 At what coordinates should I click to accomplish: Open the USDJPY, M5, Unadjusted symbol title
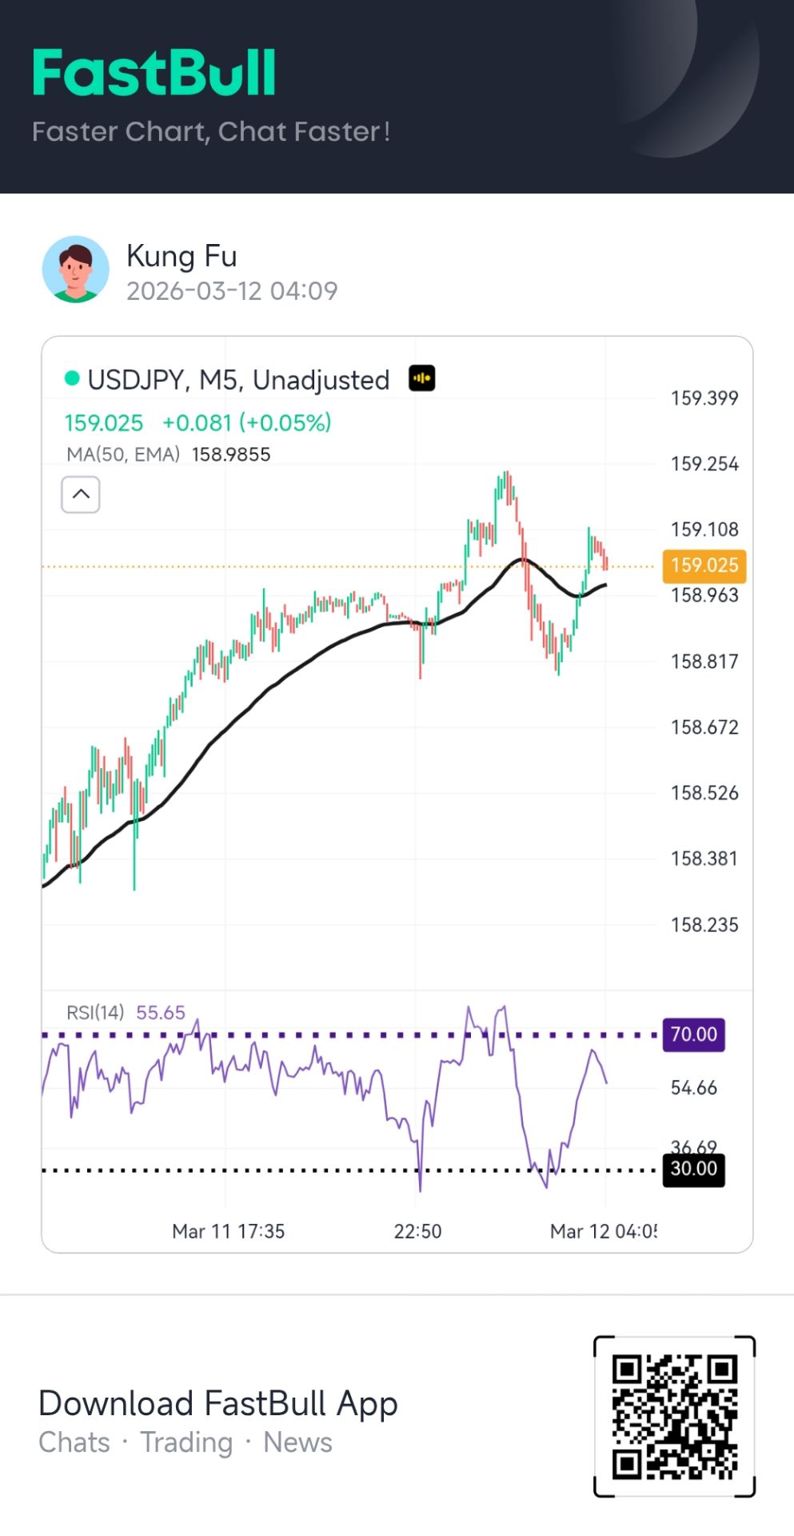(x=238, y=380)
